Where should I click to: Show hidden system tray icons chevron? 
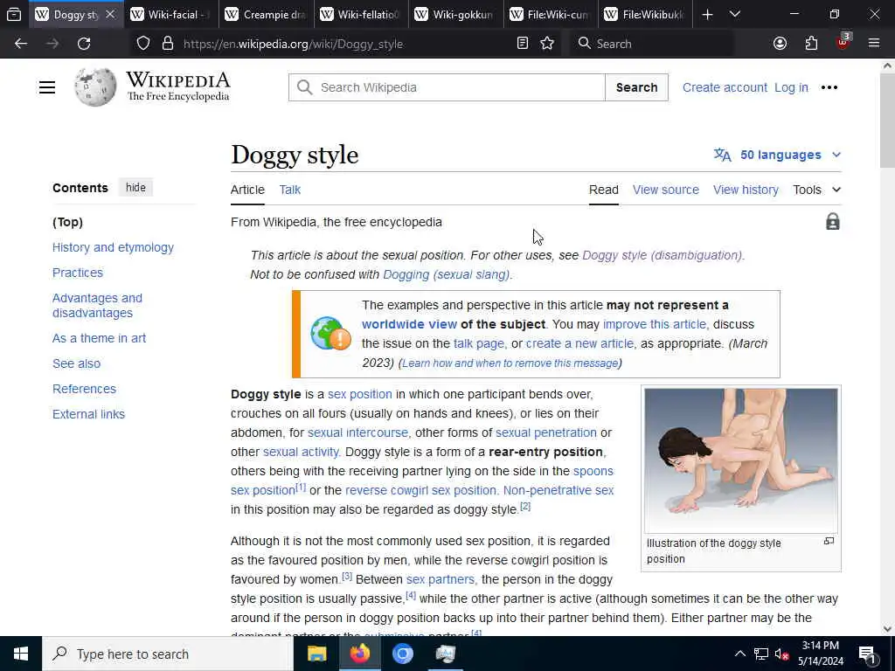[739, 654]
